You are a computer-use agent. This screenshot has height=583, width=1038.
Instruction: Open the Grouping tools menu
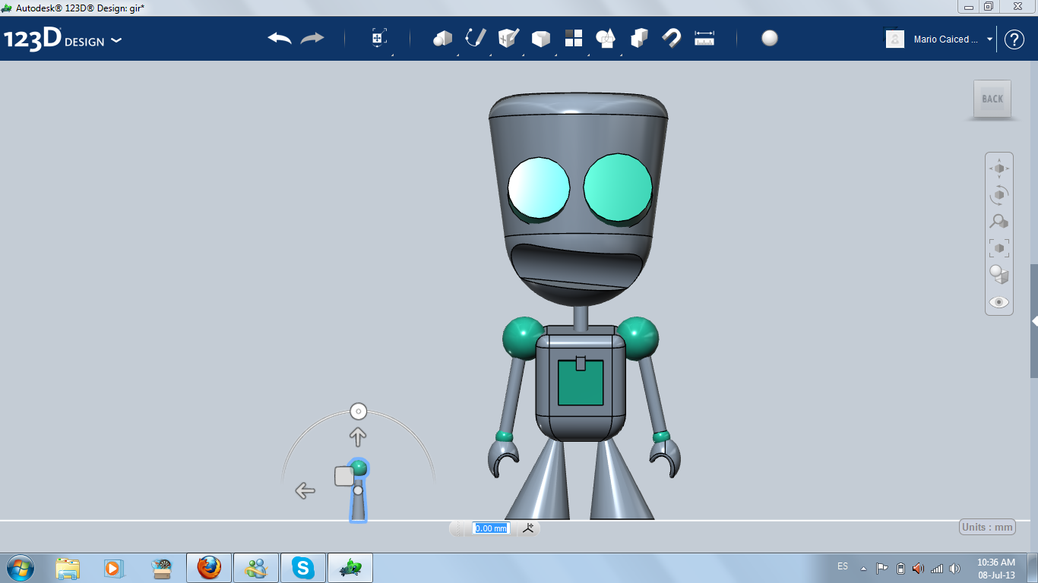[x=606, y=38]
